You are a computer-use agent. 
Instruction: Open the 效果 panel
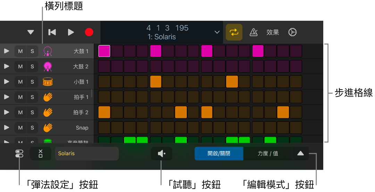click(273, 32)
